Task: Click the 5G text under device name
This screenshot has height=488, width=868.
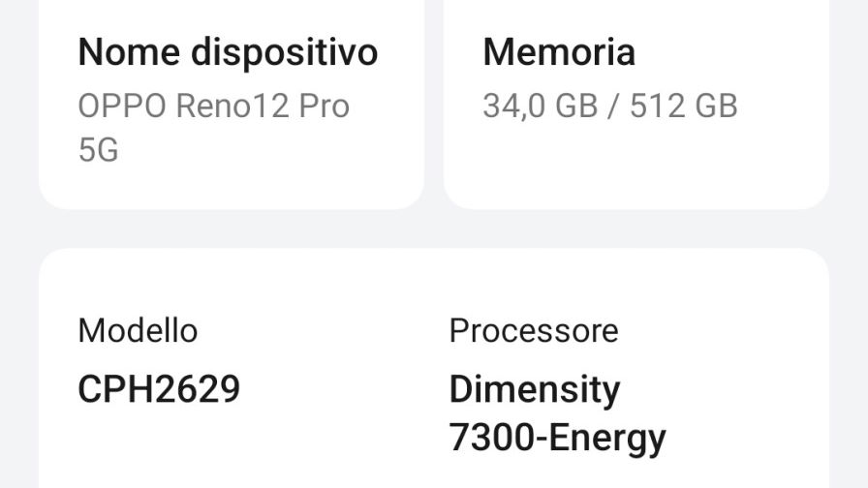Action: coord(99,150)
